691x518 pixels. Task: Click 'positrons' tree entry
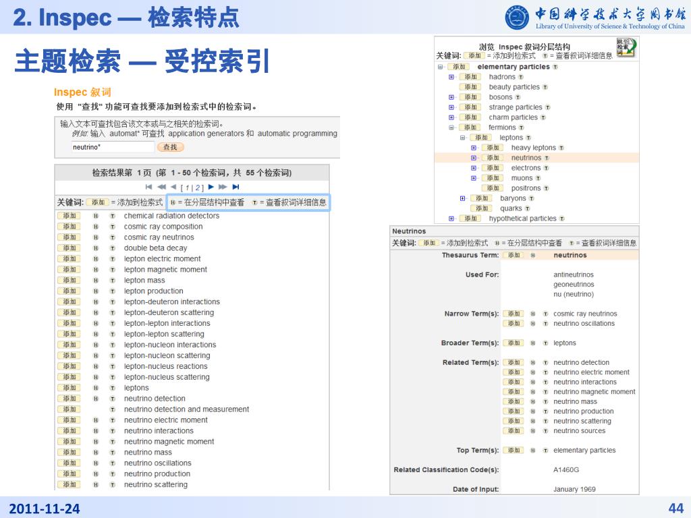[526, 189]
